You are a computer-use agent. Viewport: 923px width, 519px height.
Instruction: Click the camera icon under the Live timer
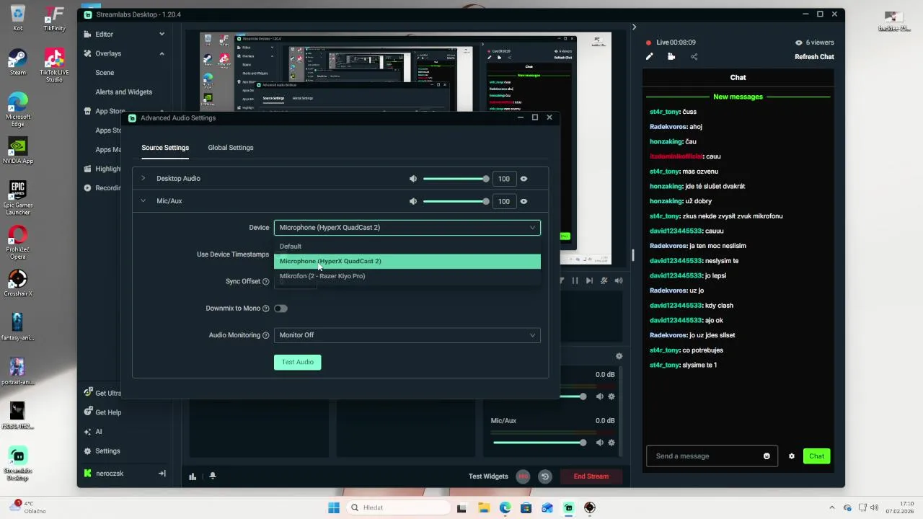(x=671, y=56)
